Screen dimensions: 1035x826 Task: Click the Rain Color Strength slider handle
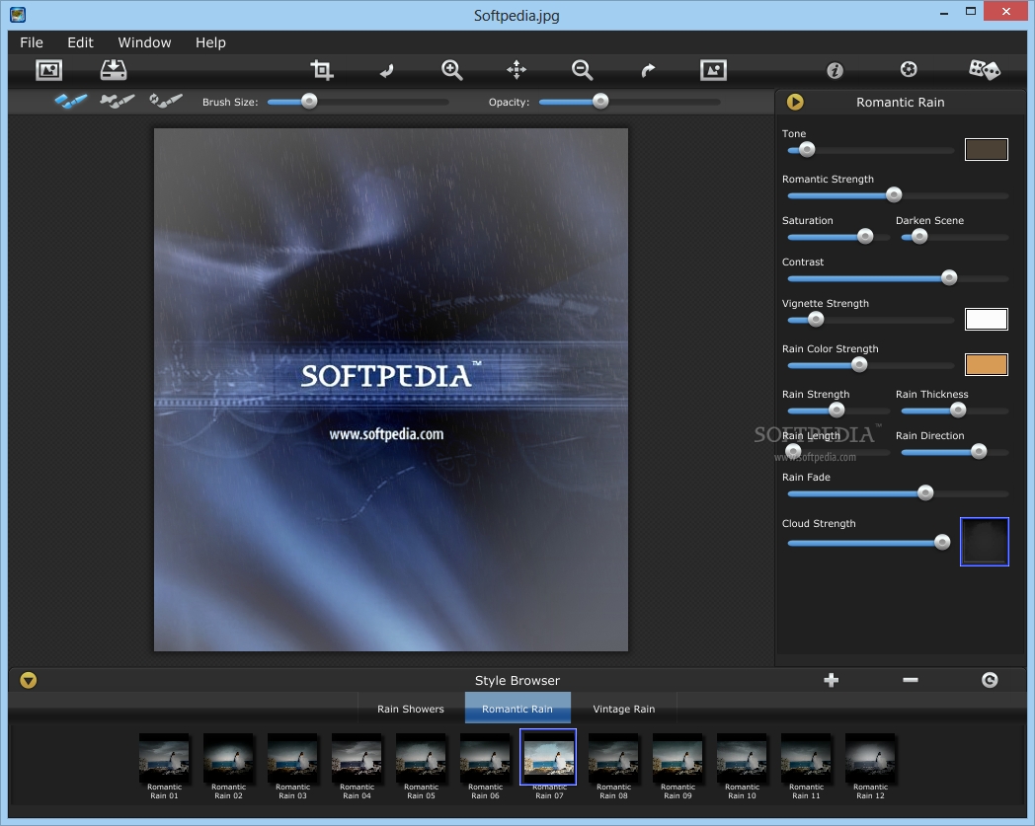coord(859,365)
